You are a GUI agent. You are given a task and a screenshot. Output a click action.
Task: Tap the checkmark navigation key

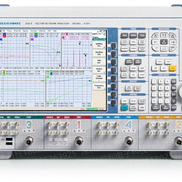pyautogui.click(x=155, y=48)
